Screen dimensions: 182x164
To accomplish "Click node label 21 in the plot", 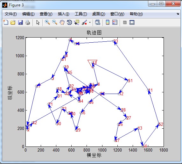I will (50, 104).
